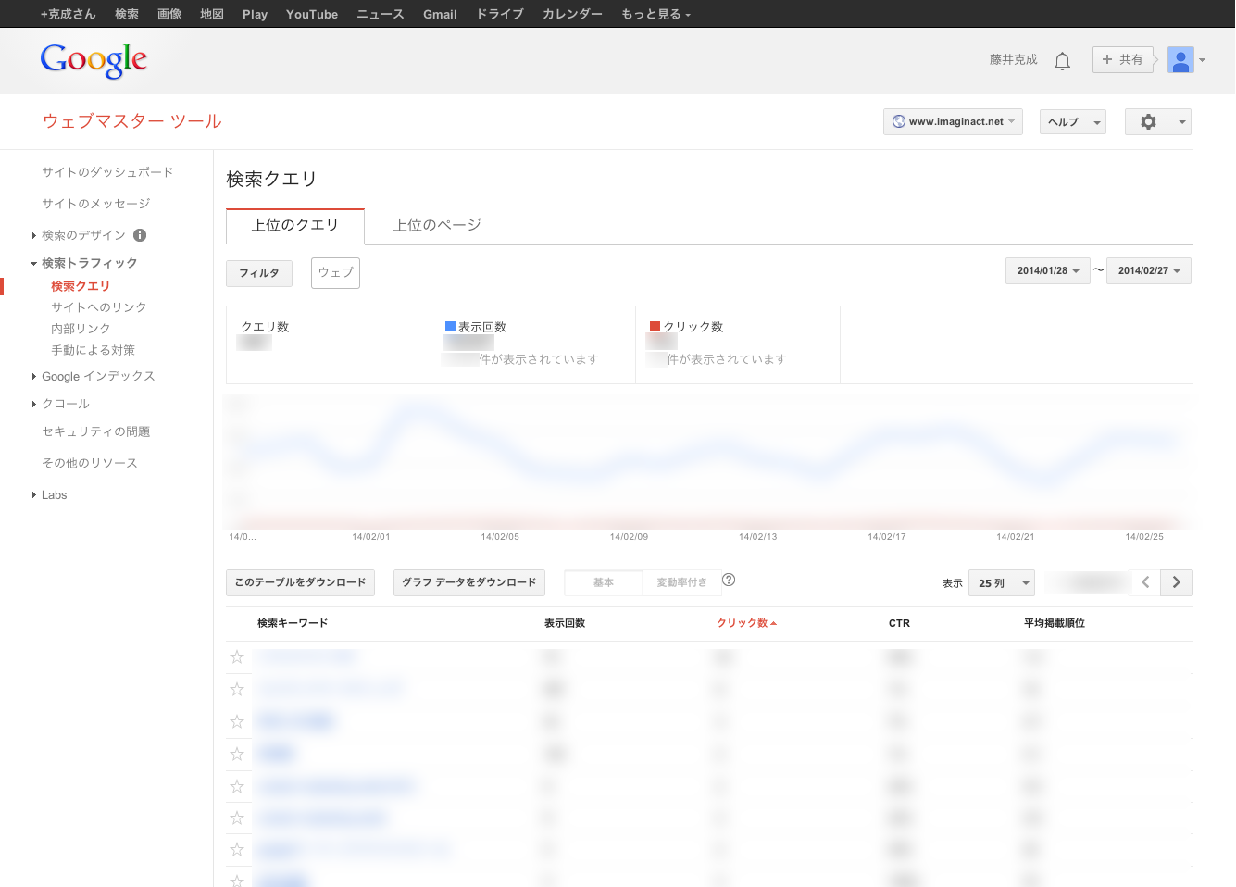
Task: Click info icon beside 検索のデザイン
Action: click(x=140, y=235)
